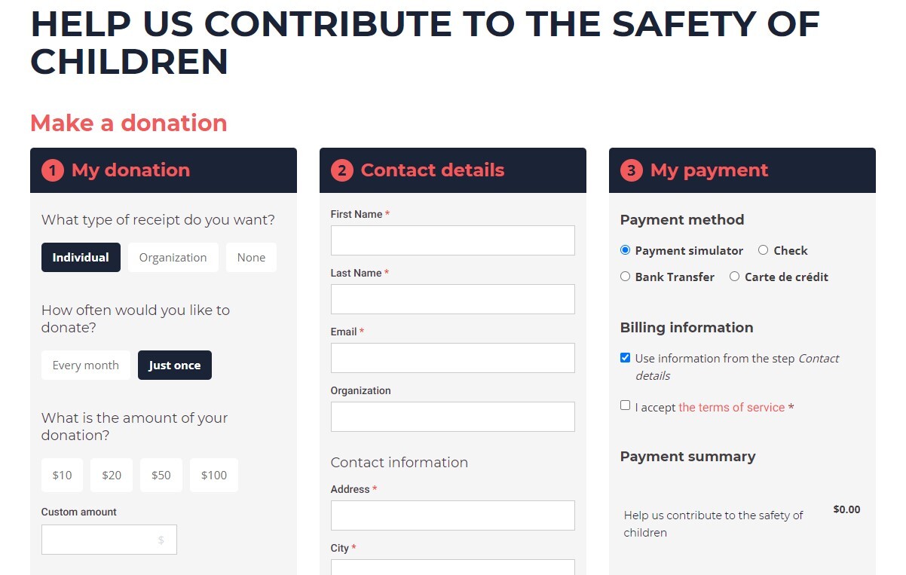Focus the First Name field
This screenshot has width=906, height=575.
pyautogui.click(x=452, y=240)
